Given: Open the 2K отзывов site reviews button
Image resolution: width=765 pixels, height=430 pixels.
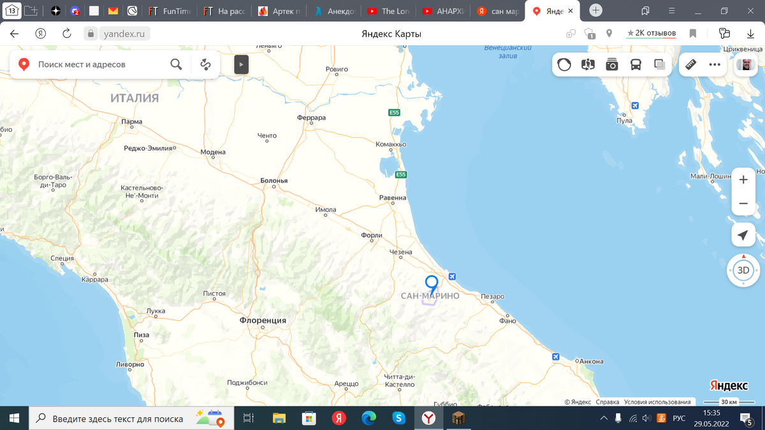Looking at the screenshot, I should (651, 33).
